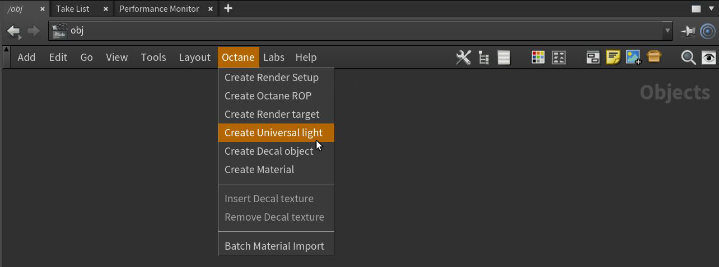
Task: Open the node shapes palette icon
Action: 558,58
